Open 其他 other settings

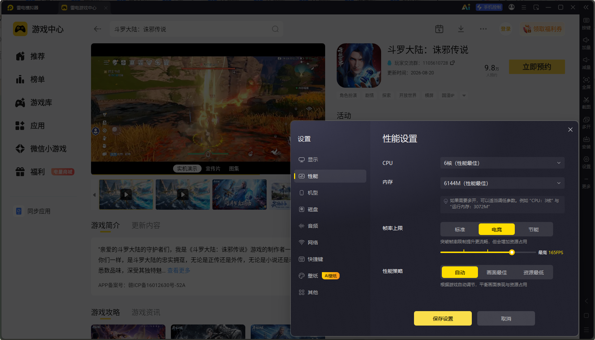tap(330, 292)
